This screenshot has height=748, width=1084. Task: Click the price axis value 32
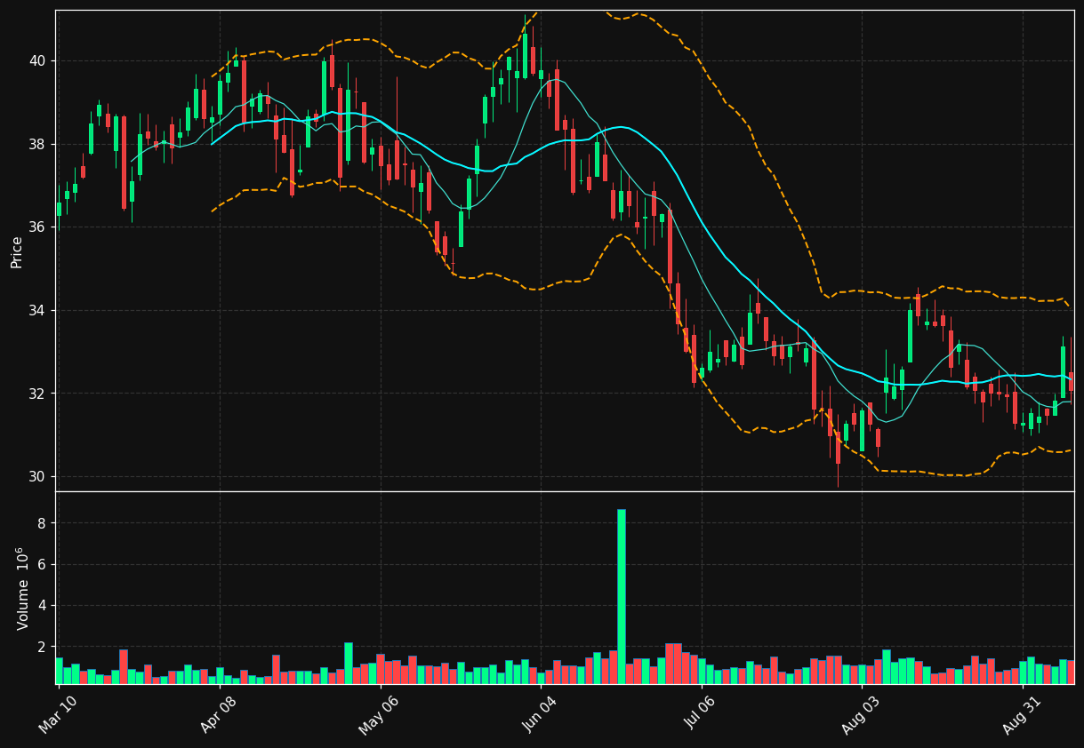[x=39, y=394]
